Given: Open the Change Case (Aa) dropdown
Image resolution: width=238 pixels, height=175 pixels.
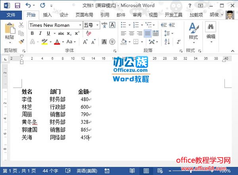Looking at the screenshot, I should (x=71, y=42).
